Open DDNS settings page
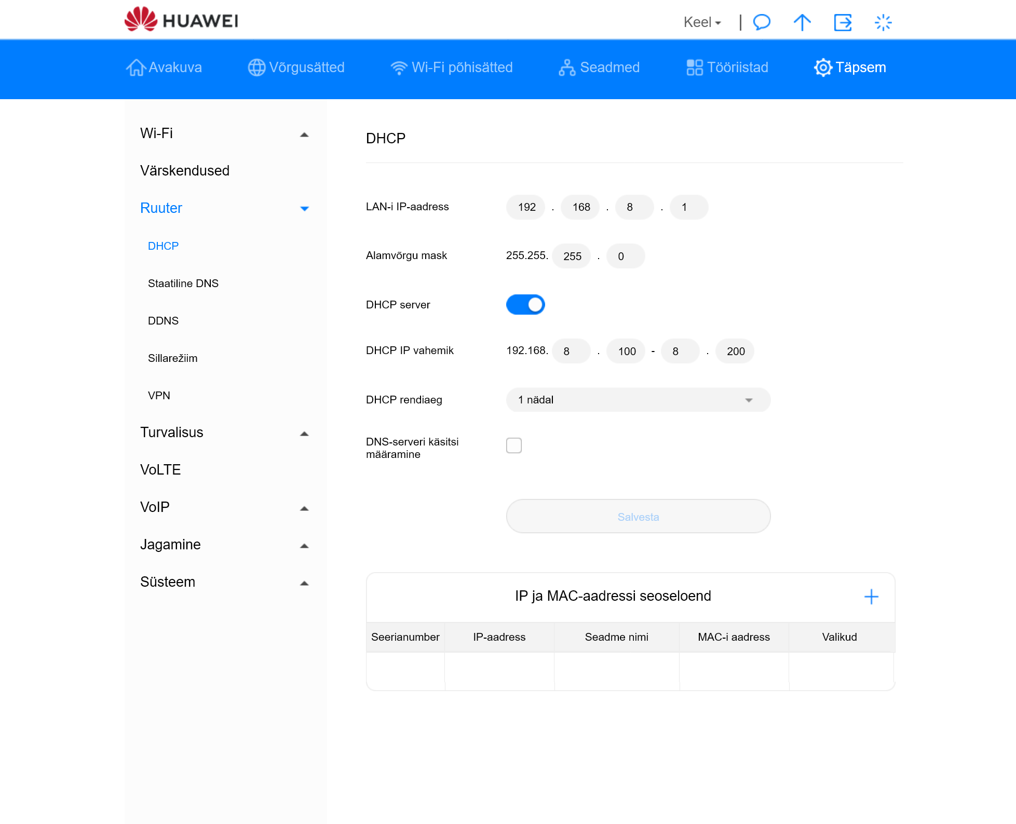 pos(163,321)
